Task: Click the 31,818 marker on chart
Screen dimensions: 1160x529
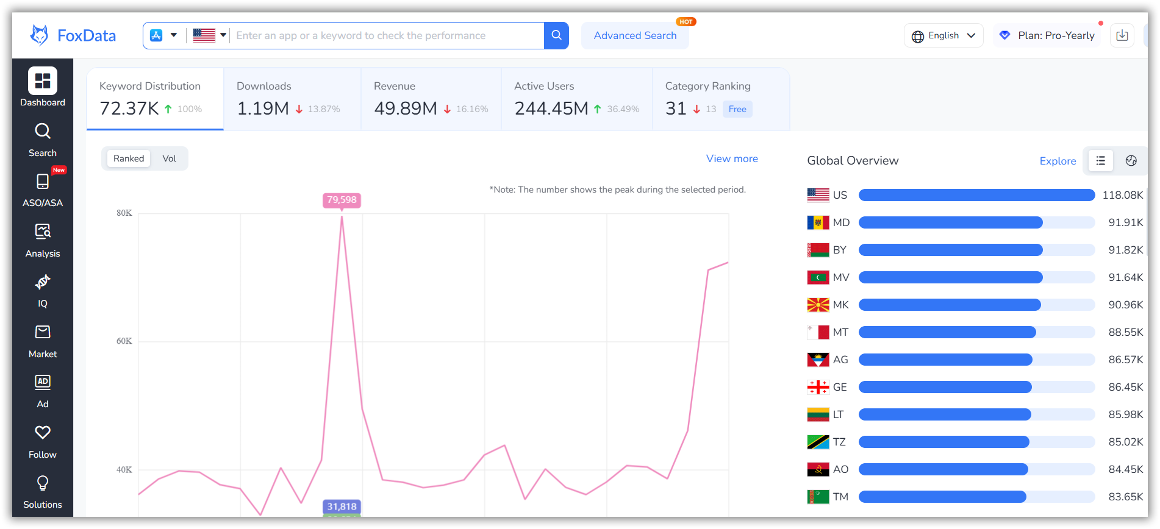Action: [342, 506]
